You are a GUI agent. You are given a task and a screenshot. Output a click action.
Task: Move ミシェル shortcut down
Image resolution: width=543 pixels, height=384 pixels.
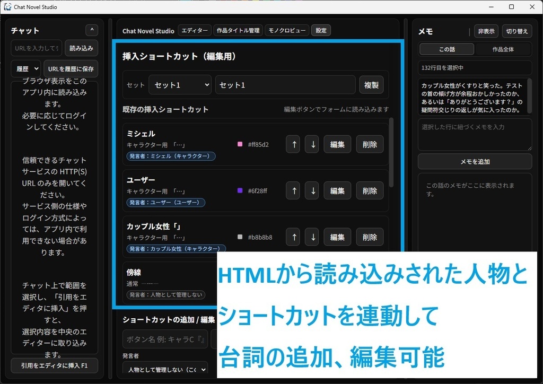(x=312, y=144)
